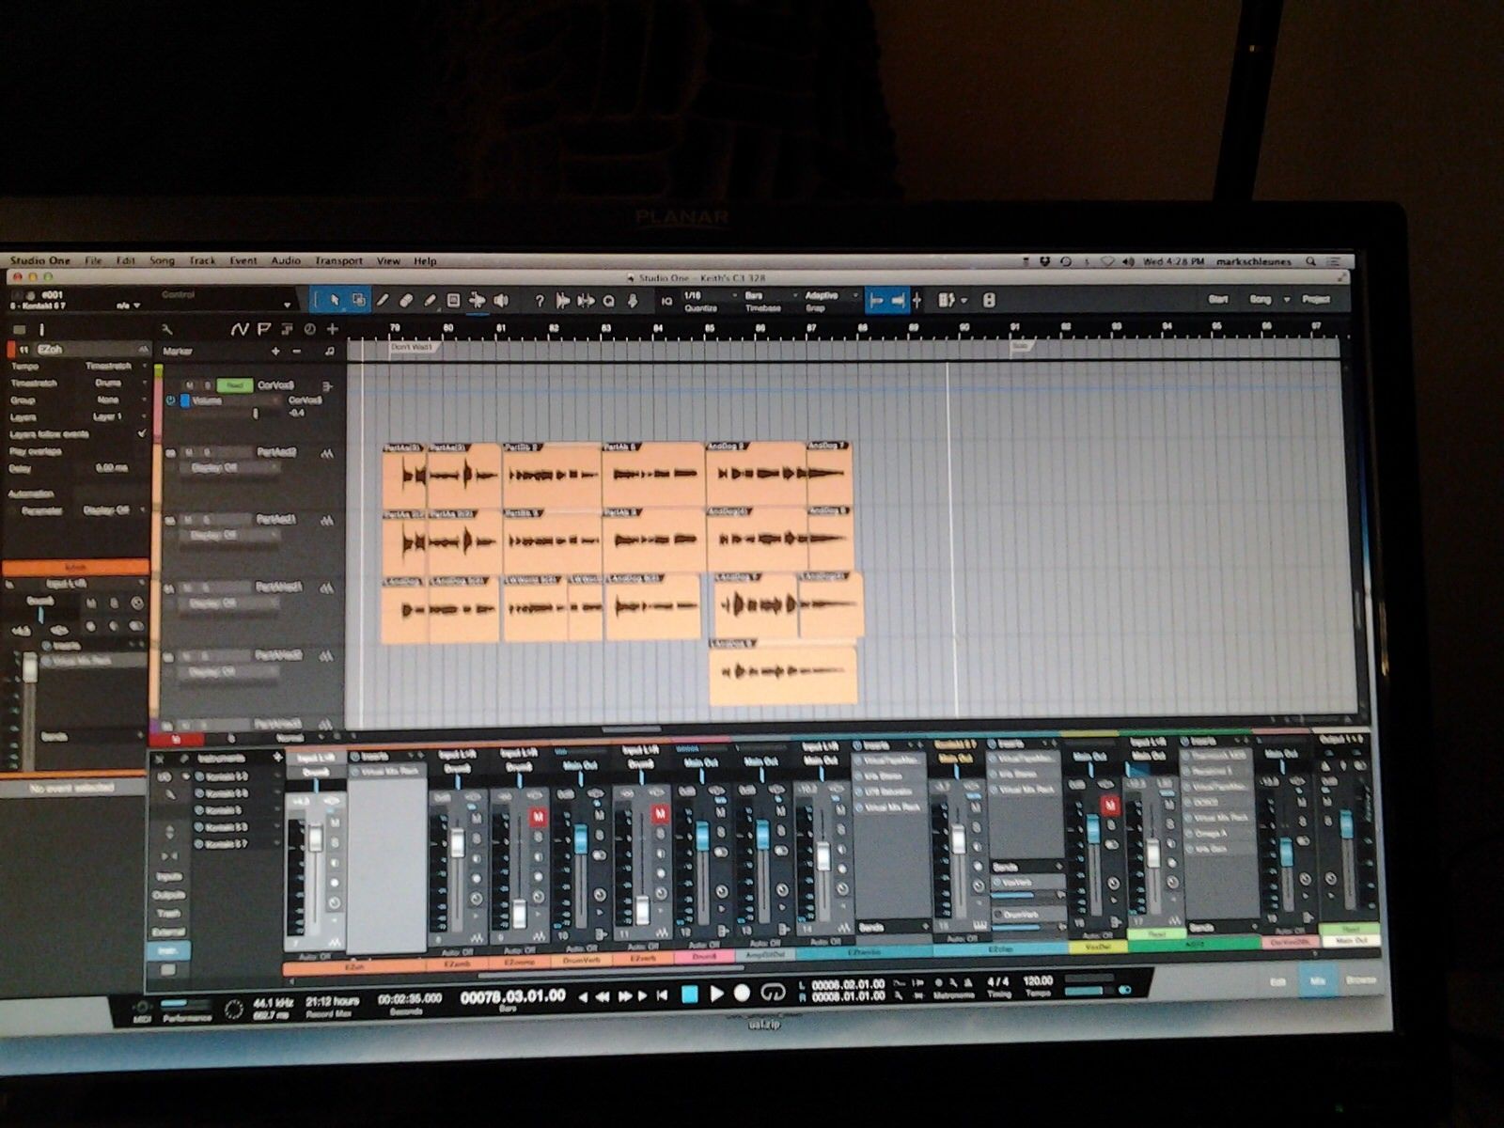Toggle the Layers follow events checkbox
The image size is (1504, 1128).
142,433
